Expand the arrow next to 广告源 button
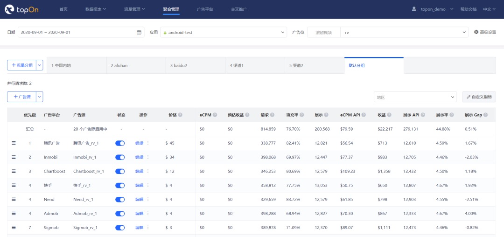 (x=39, y=97)
